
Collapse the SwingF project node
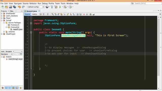[2, 20]
